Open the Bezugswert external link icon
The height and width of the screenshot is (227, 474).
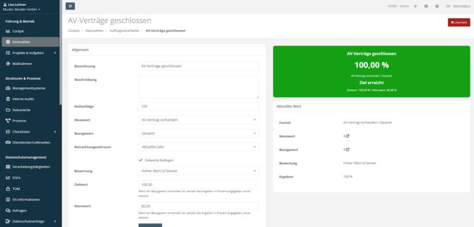pos(348,150)
